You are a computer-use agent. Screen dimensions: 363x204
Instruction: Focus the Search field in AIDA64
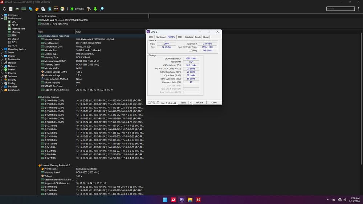click(340, 9)
